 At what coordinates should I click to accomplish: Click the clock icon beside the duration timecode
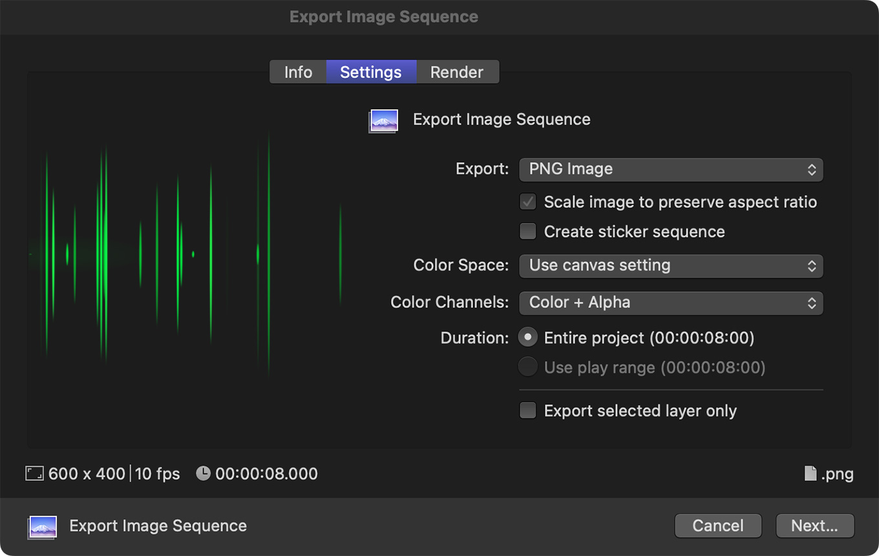[x=203, y=474]
